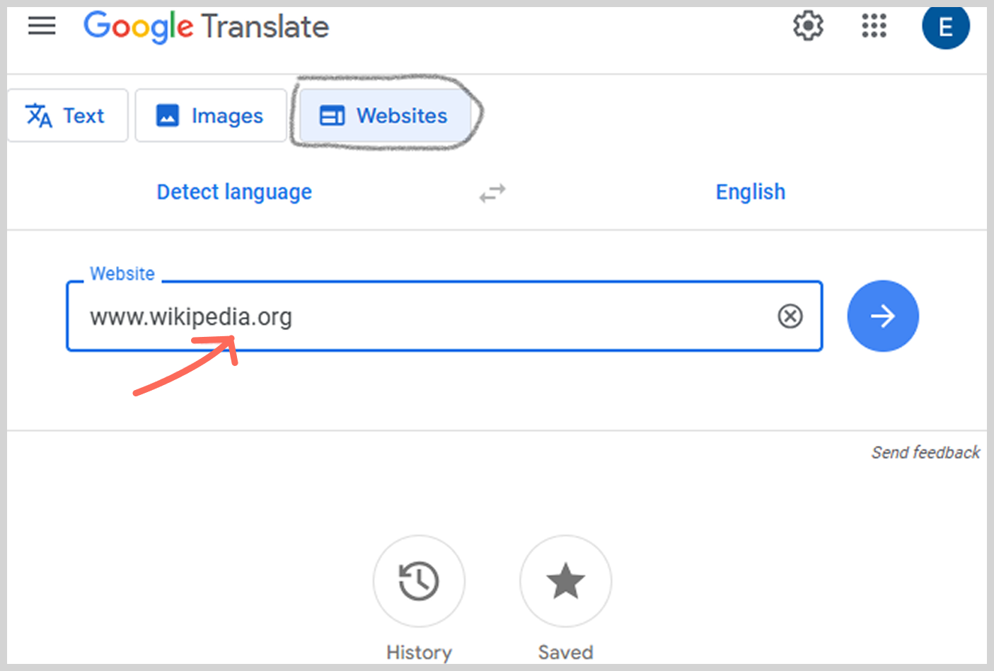Select the Websites tab

click(x=386, y=115)
